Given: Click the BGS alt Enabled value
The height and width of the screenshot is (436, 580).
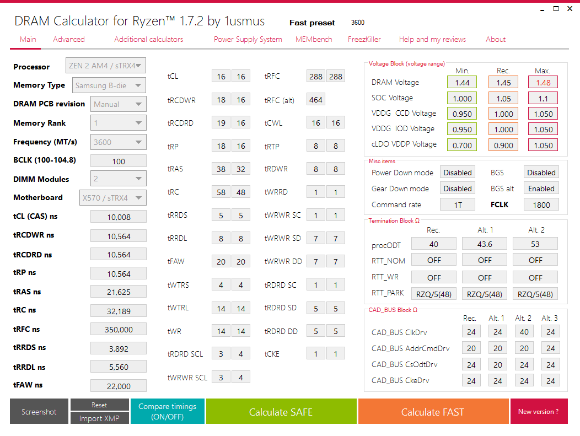Looking at the screenshot, I should (x=541, y=189).
